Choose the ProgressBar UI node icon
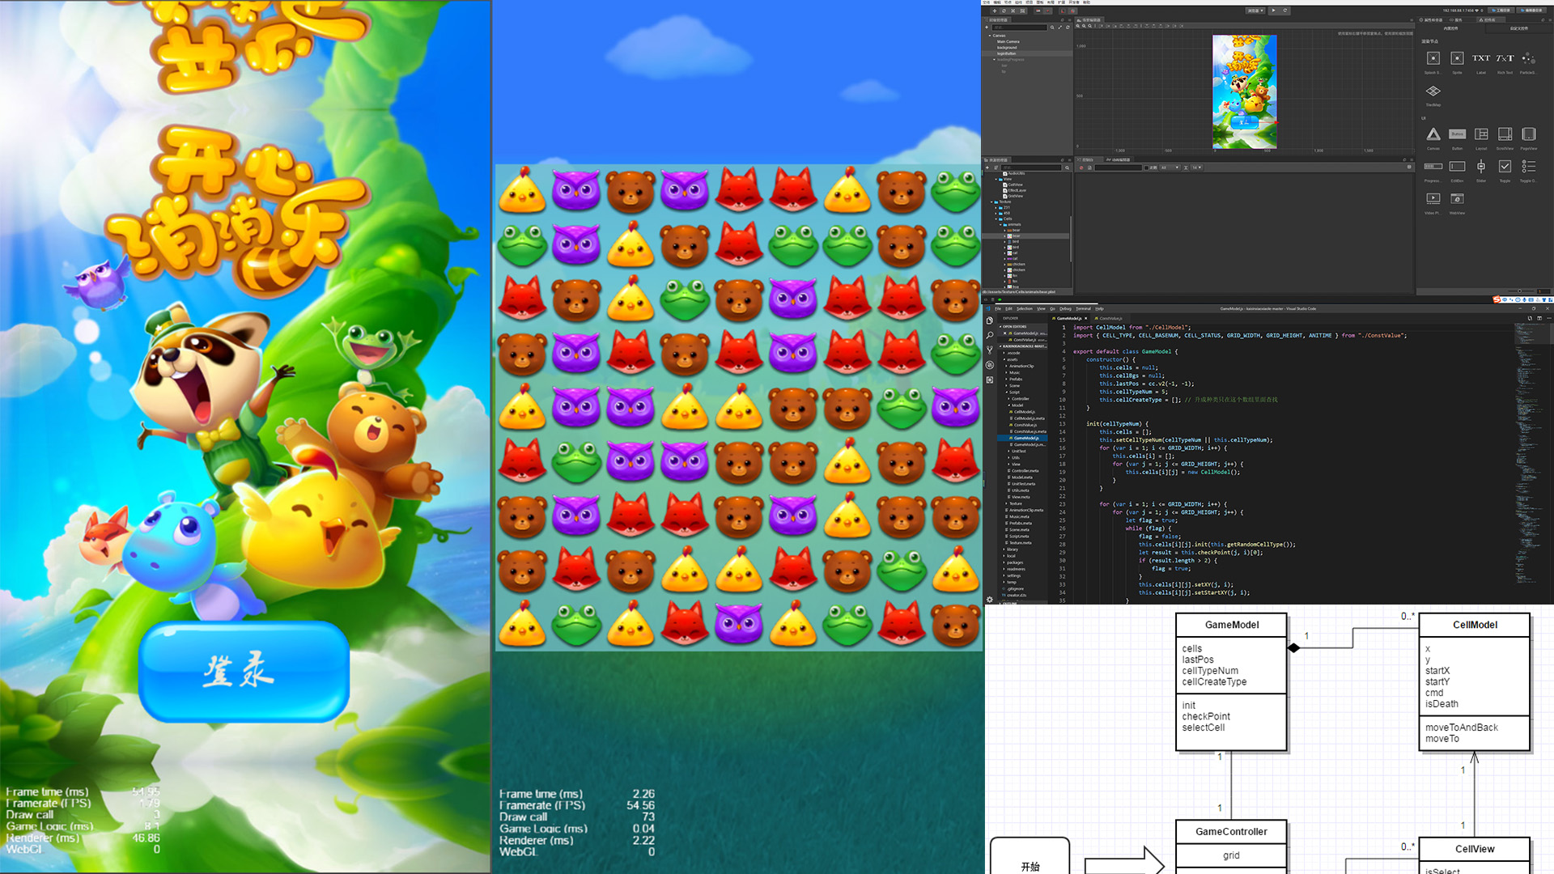Image resolution: width=1554 pixels, height=874 pixels. 1433,167
